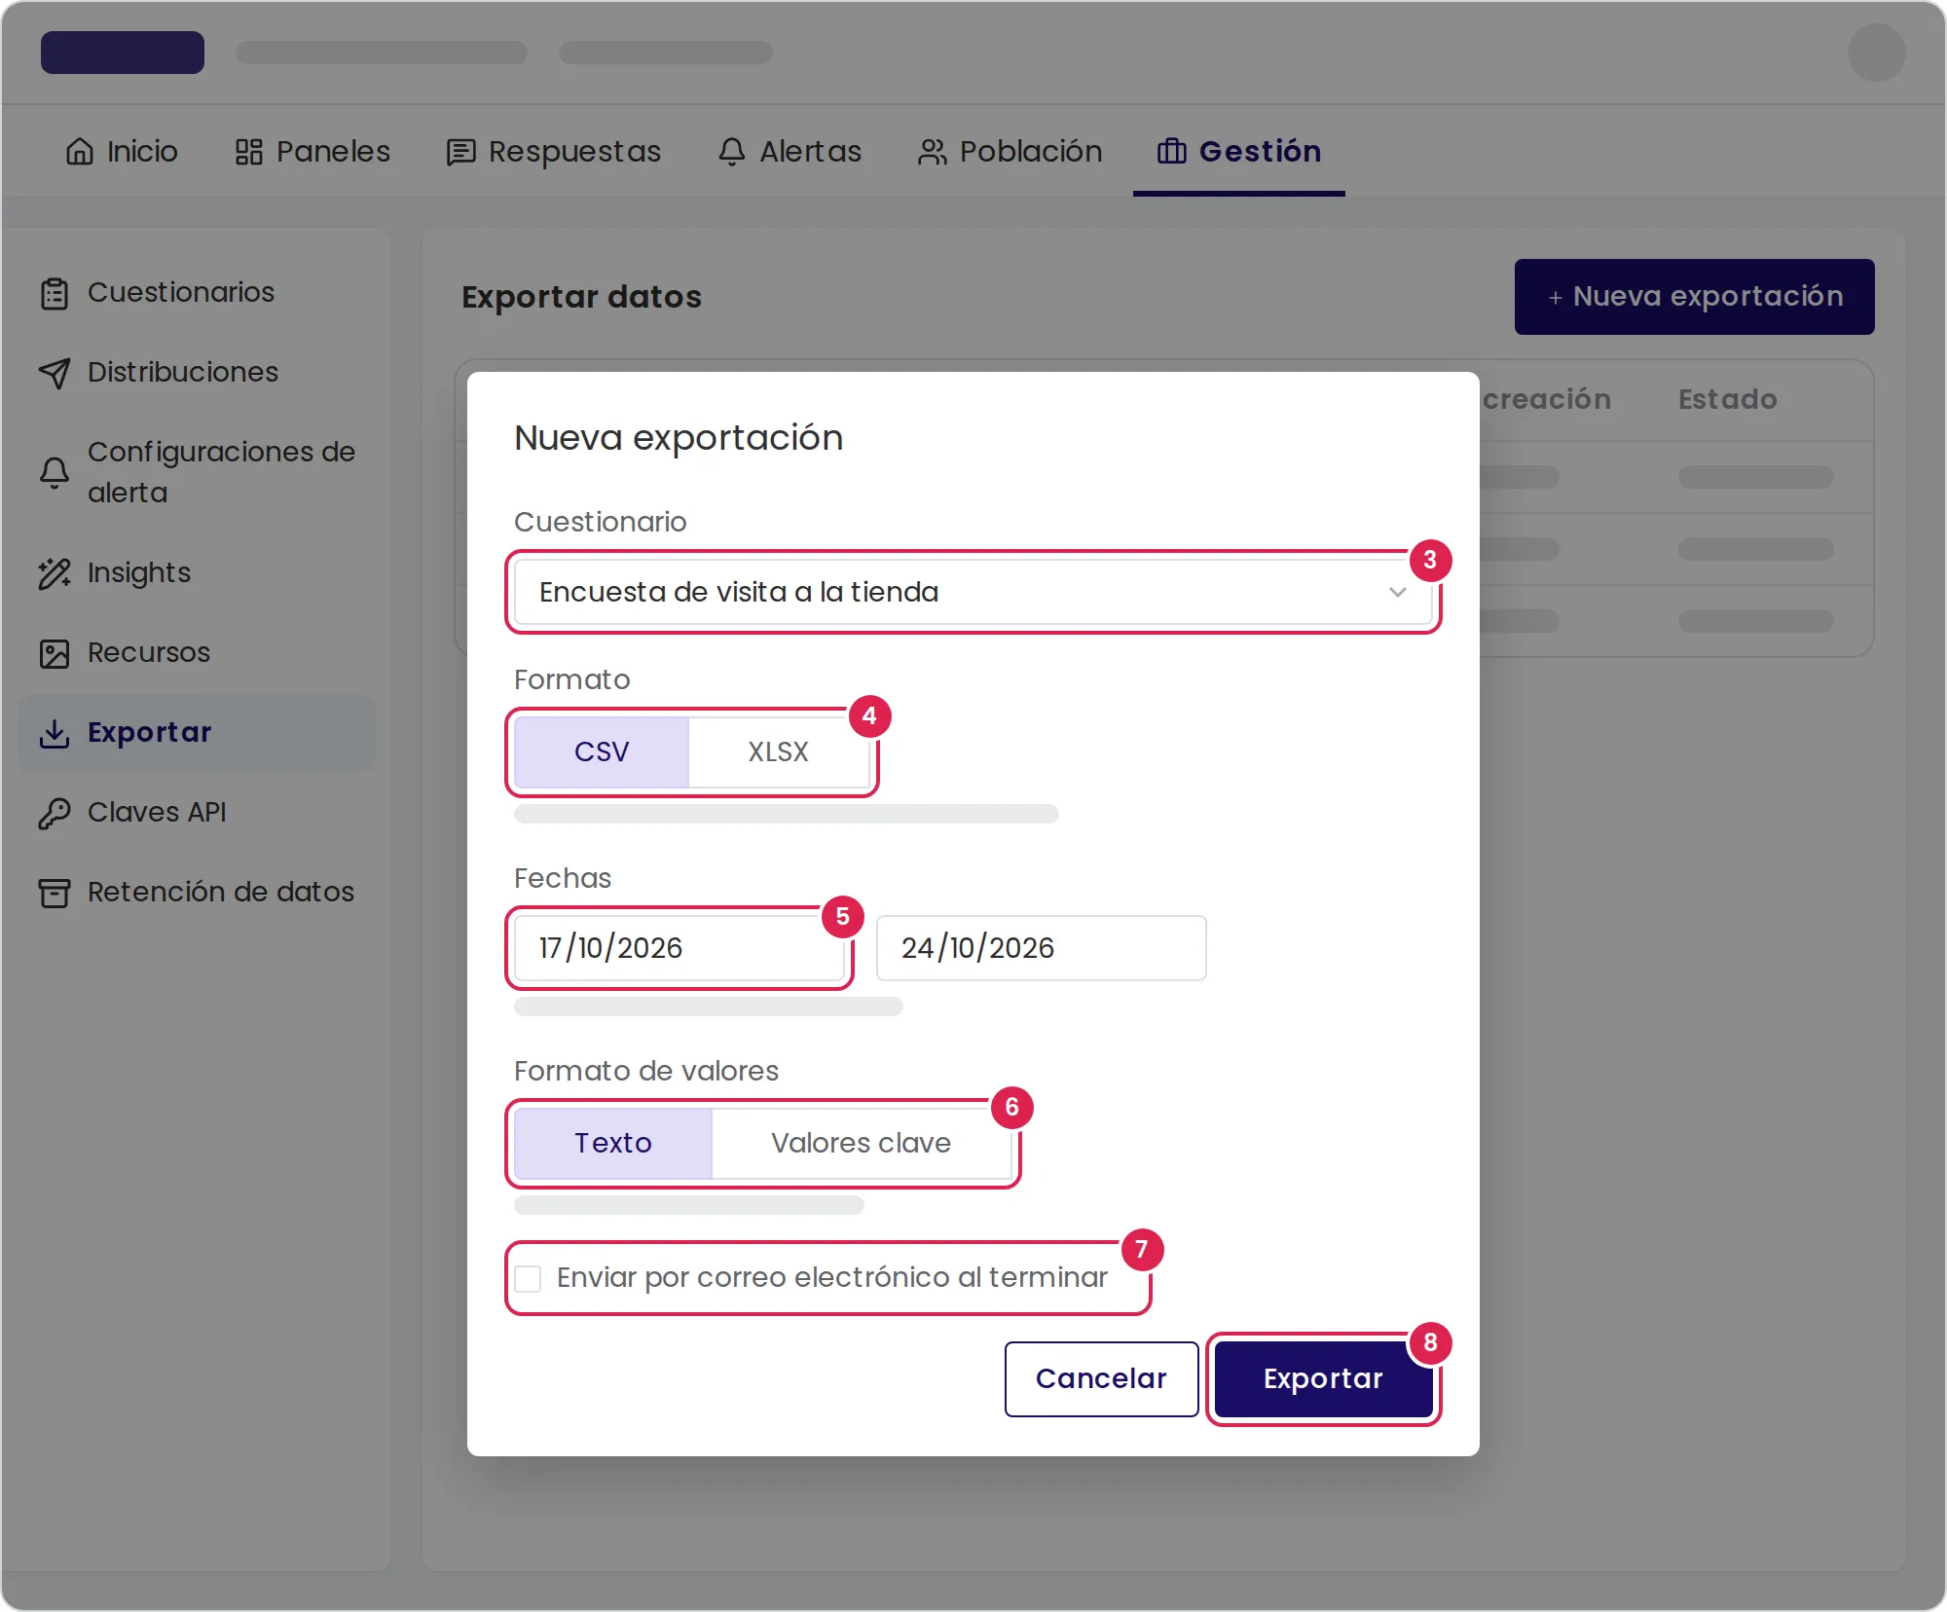Click the Respuestas message icon
The height and width of the screenshot is (1612, 1947).
pyautogui.click(x=460, y=152)
